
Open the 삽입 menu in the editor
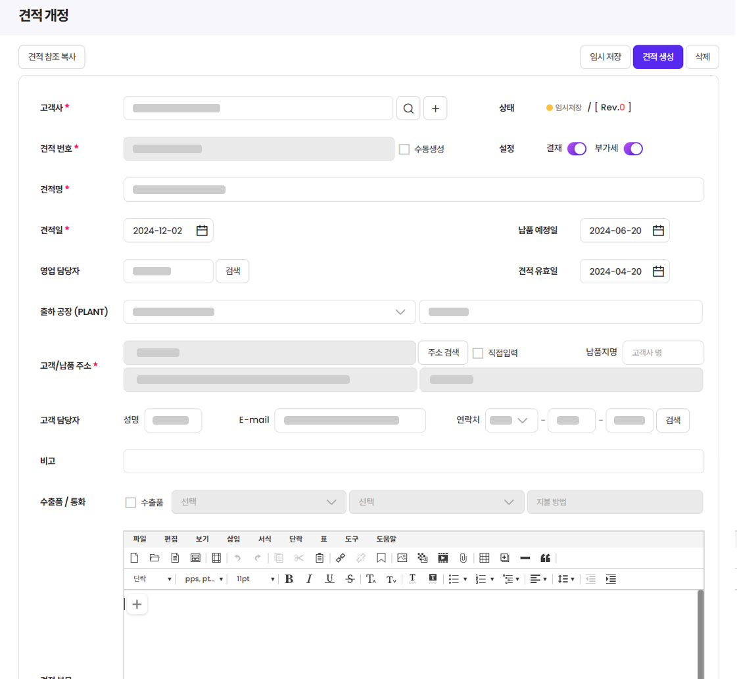click(x=233, y=539)
